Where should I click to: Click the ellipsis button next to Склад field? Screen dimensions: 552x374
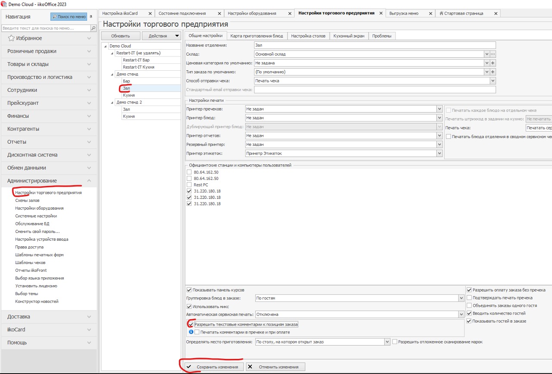pyautogui.click(x=493, y=54)
